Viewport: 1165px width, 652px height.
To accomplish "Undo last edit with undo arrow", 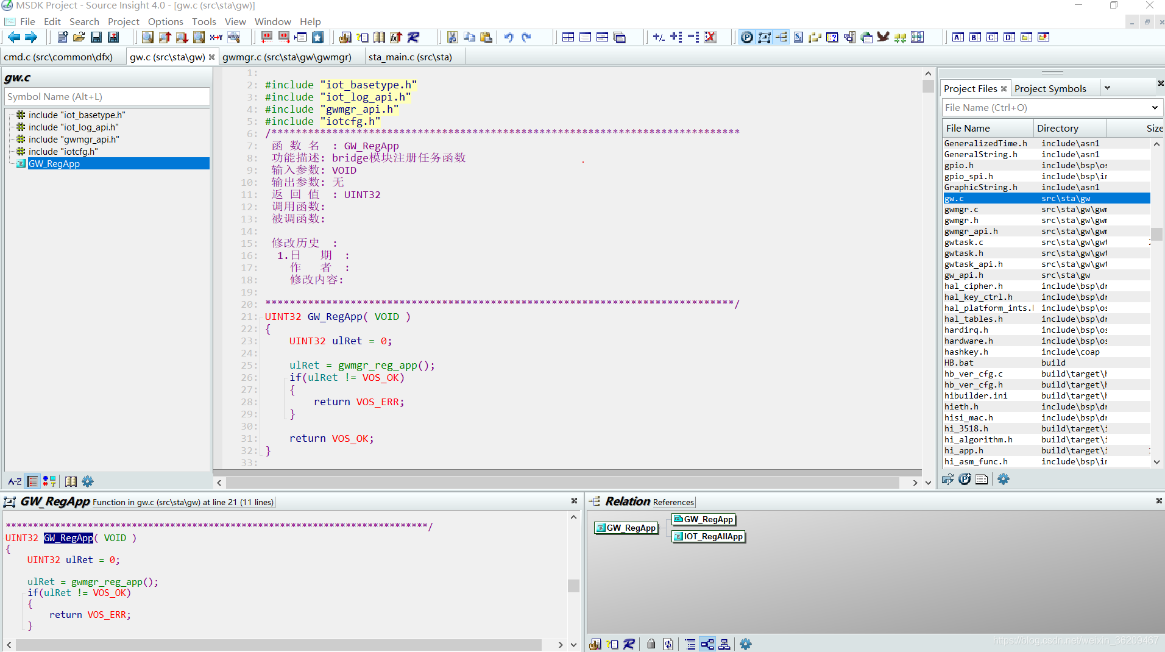I will click(x=509, y=37).
